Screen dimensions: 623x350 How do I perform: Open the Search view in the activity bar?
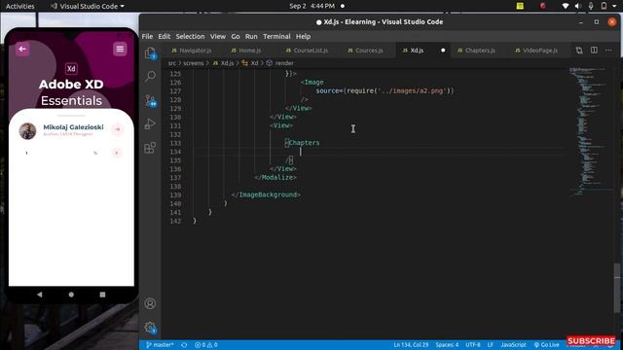[x=150, y=76]
